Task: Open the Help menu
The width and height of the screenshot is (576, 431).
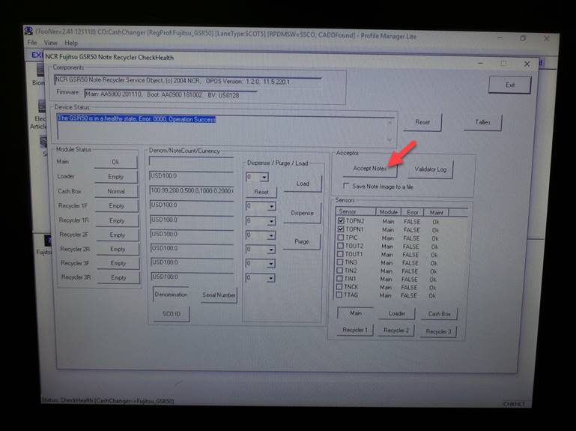Action: coord(70,43)
